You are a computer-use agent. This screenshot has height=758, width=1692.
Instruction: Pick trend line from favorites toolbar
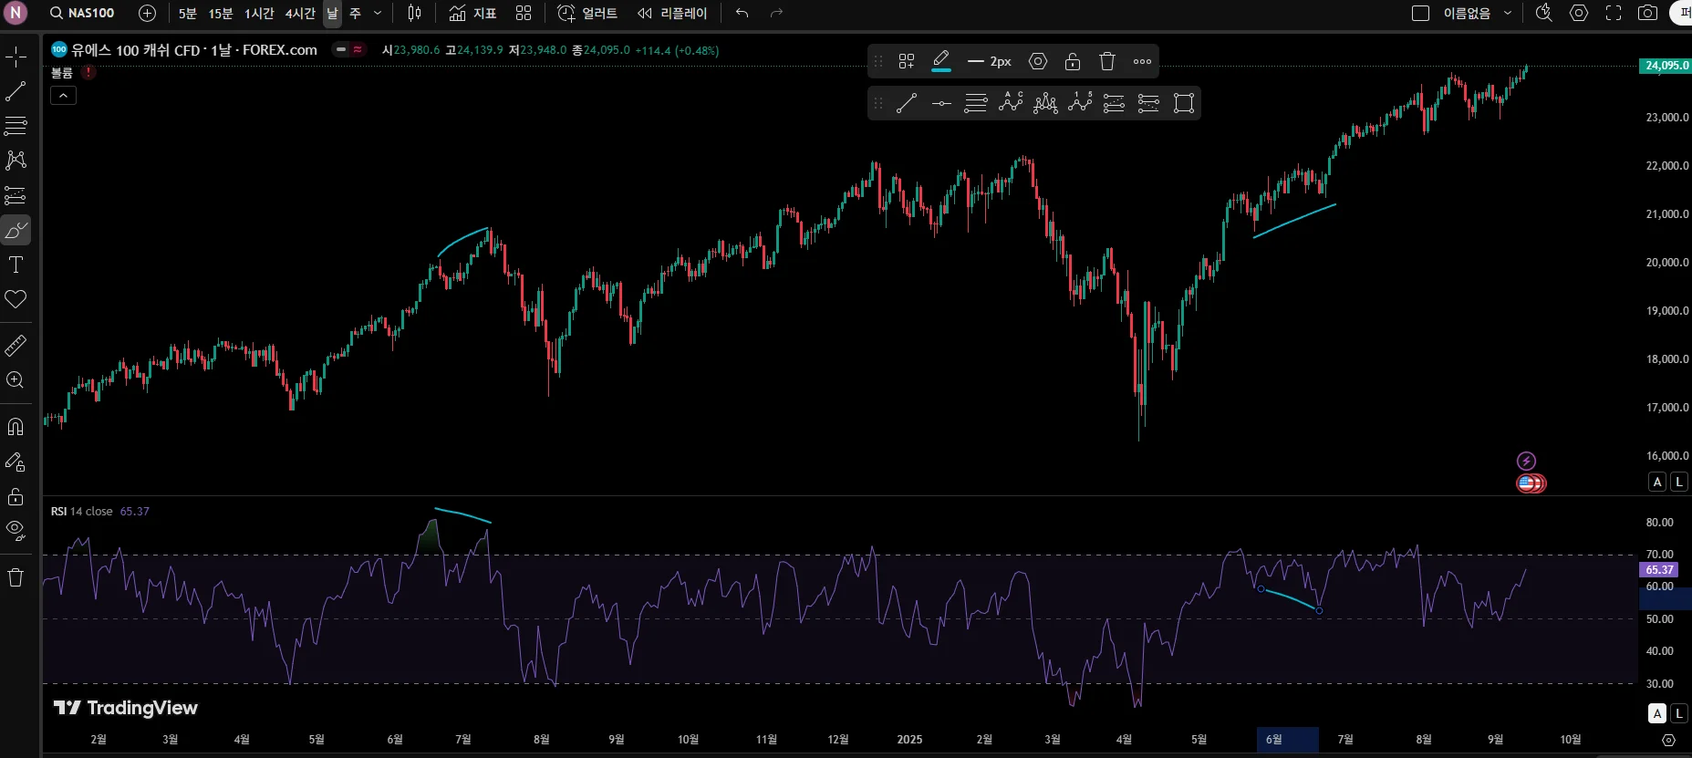point(907,103)
